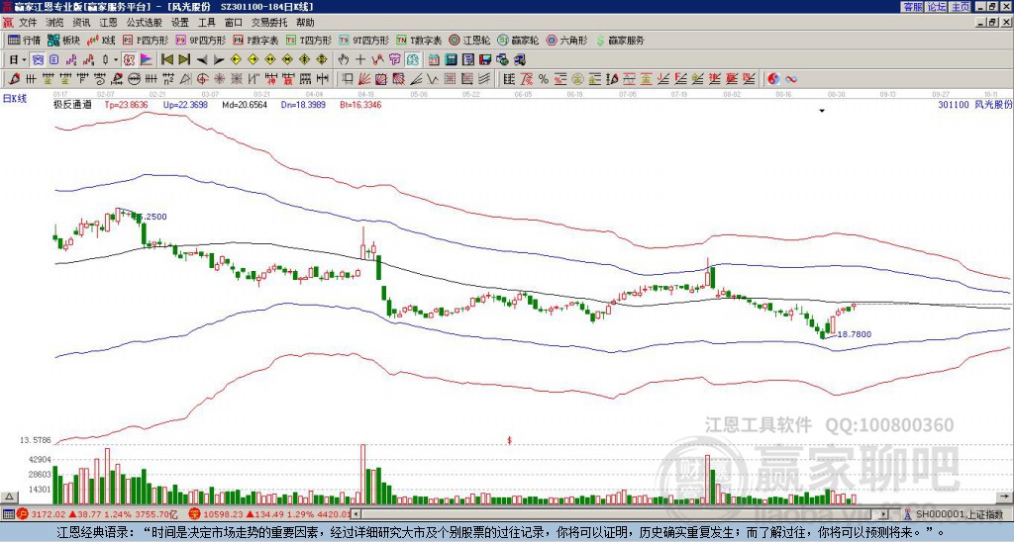Screen dimensions: 1014x542
Task: Click the blue-red infinity wave icon
Action: click(x=791, y=79)
